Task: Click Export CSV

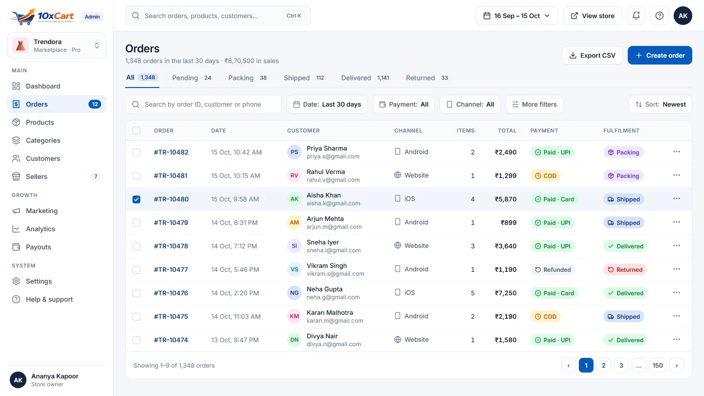Action: coord(592,55)
